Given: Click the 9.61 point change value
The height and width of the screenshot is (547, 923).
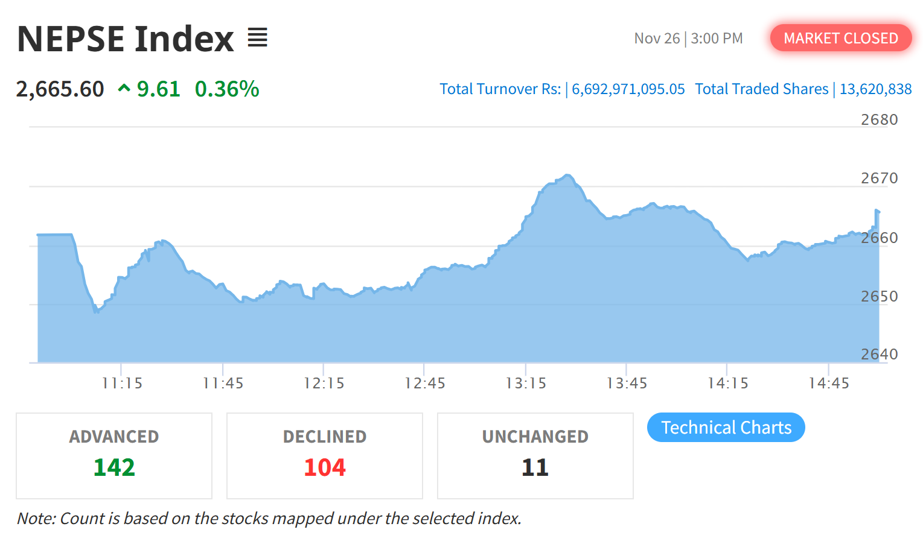Looking at the screenshot, I should coord(159,89).
